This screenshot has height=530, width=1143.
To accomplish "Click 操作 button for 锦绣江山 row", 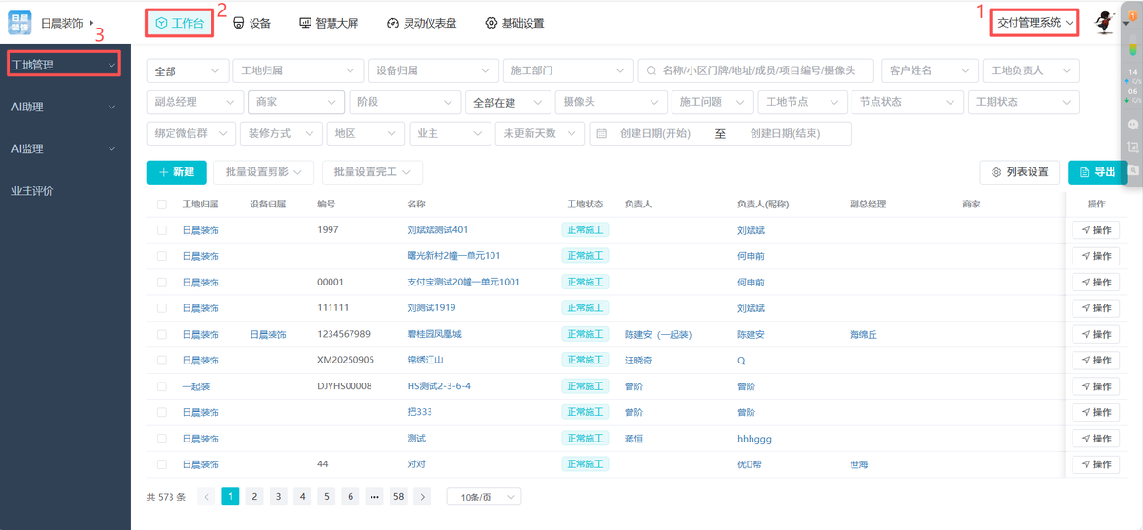I will [x=1095, y=361].
